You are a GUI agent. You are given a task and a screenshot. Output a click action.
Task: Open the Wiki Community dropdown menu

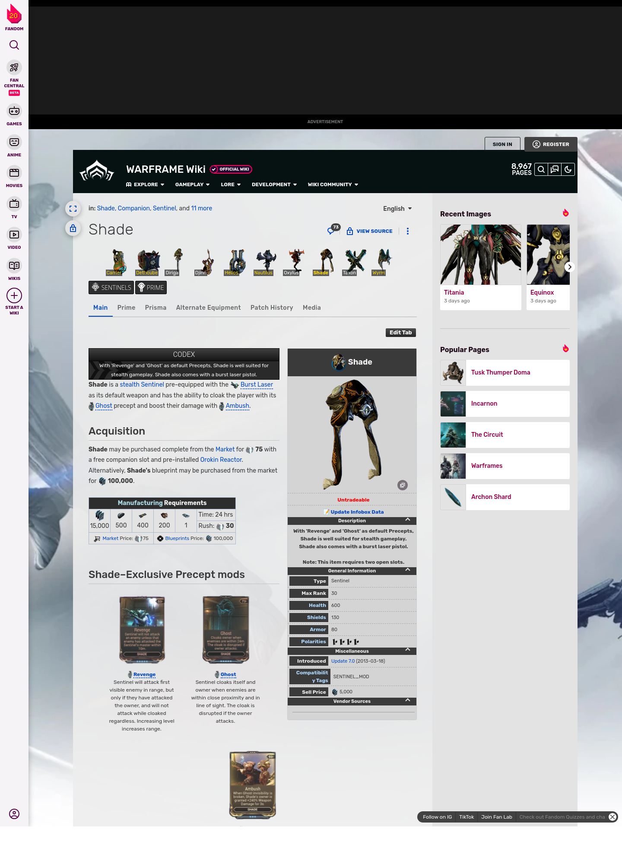point(333,184)
